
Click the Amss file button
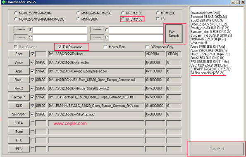tap(19, 62)
